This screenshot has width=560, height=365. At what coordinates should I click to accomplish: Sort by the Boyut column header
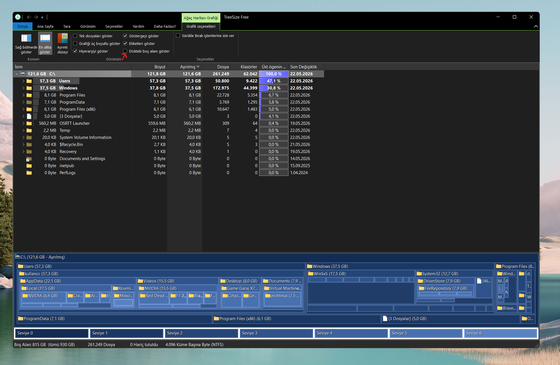point(149,67)
